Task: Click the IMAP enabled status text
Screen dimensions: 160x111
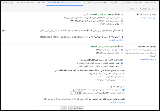Action: point(104,47)
